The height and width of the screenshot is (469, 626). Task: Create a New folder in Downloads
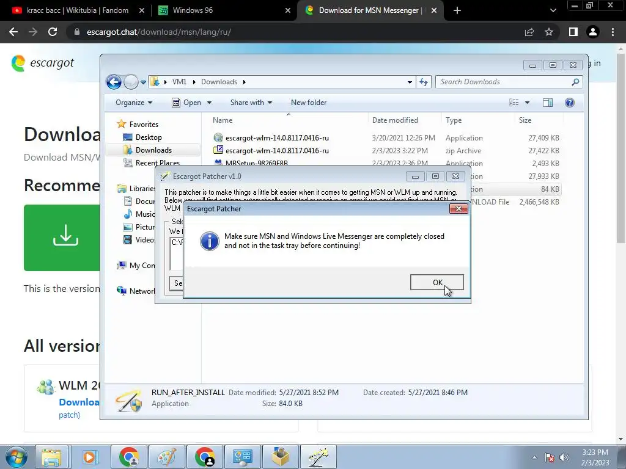click(309, 103)
